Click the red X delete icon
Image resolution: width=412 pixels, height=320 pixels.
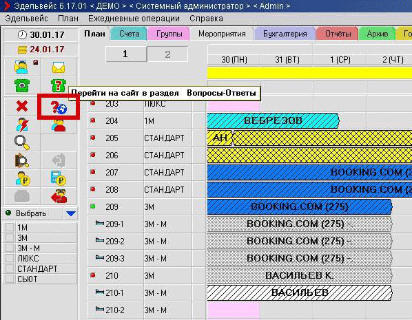[22, 107]
